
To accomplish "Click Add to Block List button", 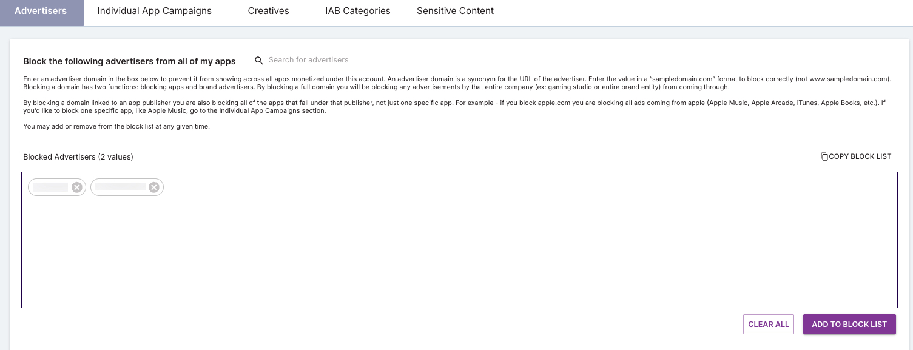I will (849, 324).
